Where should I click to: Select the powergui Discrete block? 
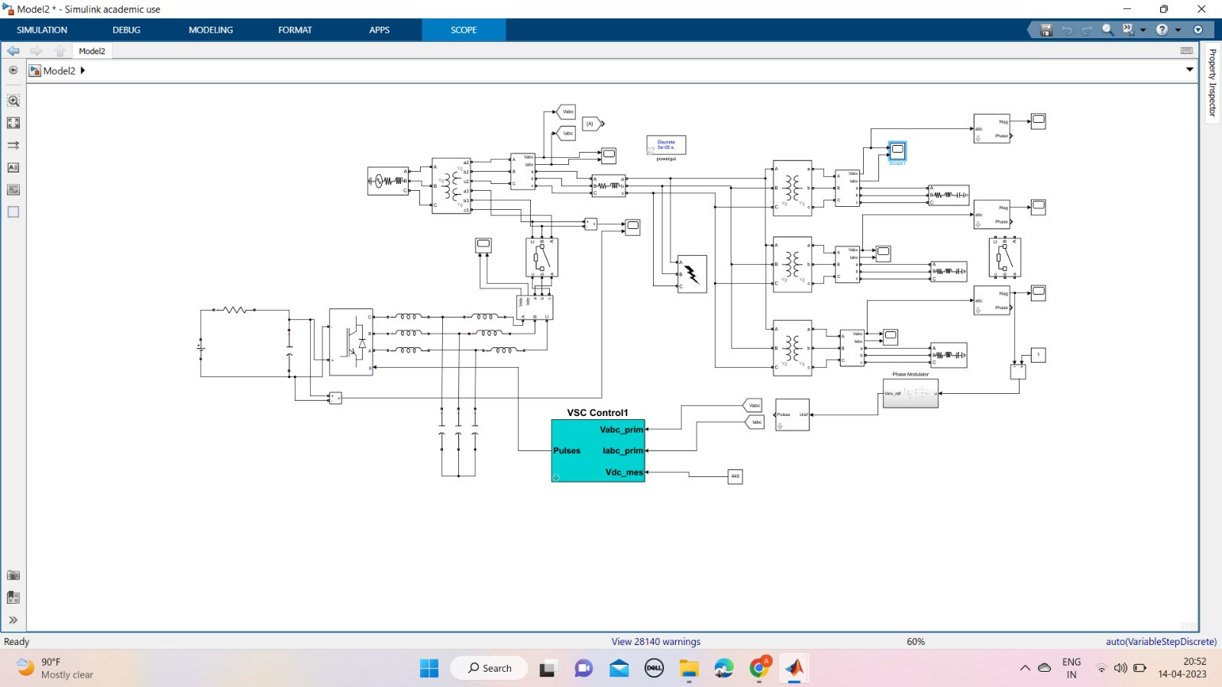pyautogui.click(x=666, y=145)
